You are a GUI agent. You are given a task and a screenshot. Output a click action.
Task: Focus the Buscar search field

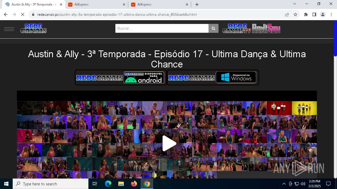[x=162, y=28]
